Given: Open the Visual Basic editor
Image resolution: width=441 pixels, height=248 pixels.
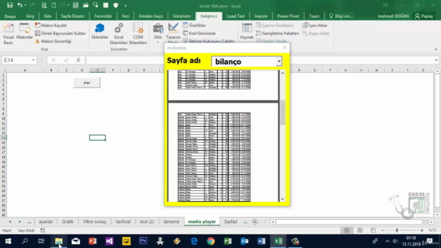Looking at the screenshot, I should coord(8,34).
